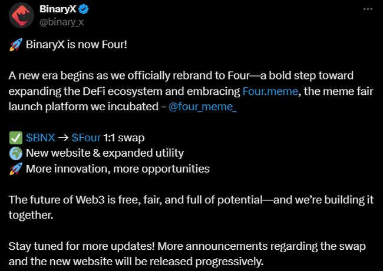Open the three-dot more options menu

click(x=368, y=9)
